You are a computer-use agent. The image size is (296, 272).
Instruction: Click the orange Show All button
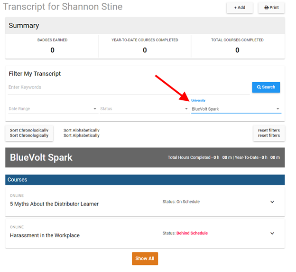pyautogui.click(x=145, y=258)
